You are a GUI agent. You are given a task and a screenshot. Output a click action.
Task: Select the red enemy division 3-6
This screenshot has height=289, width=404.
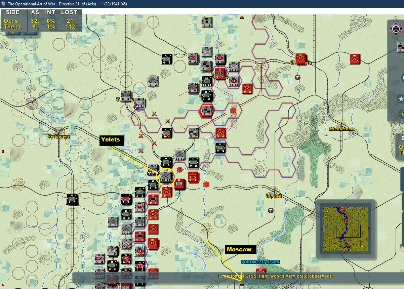(x=220, y=133)
